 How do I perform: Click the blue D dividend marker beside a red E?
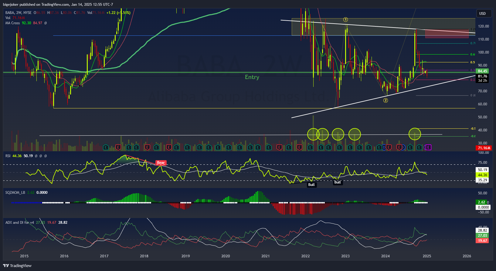[384, 147]
